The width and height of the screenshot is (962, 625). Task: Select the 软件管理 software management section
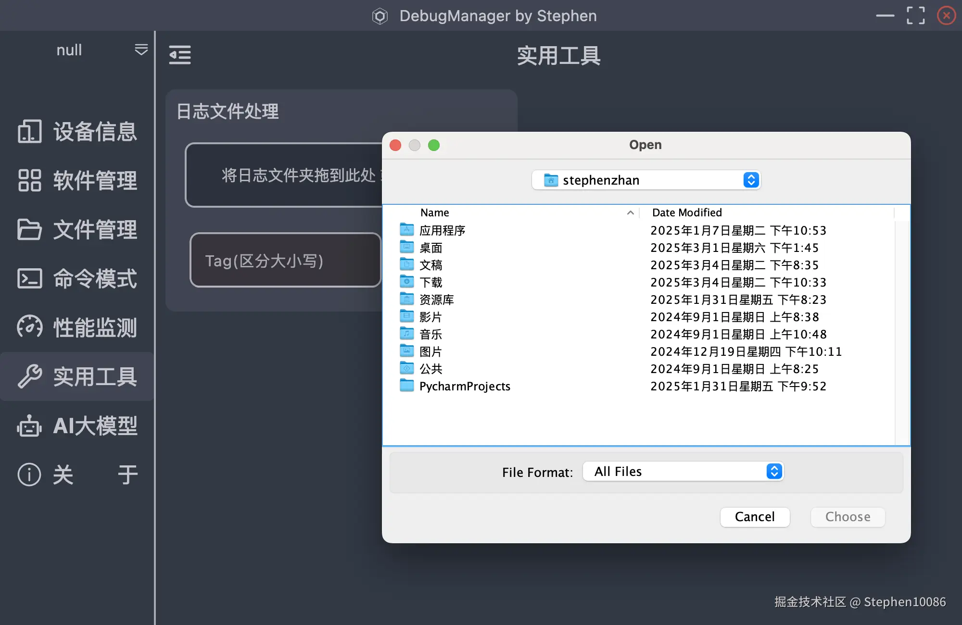coord(77,181)
